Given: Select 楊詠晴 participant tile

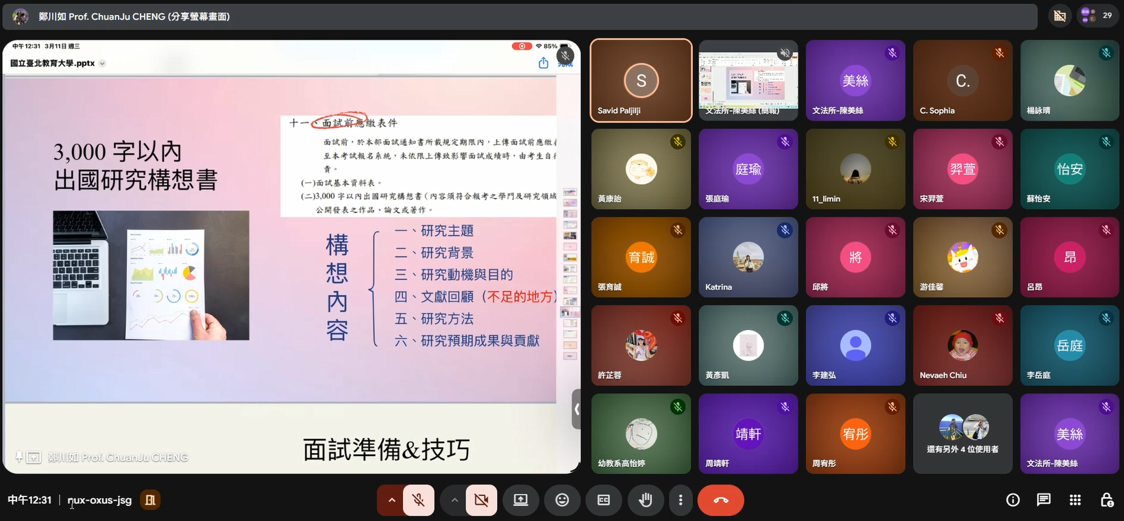Looking at the screenshot, I should click(x=1070, y=80).
